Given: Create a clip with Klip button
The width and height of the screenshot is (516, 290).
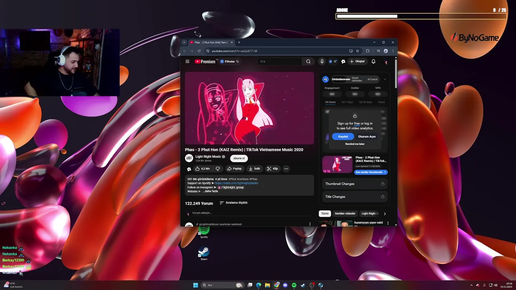Looking at the screenshot, I should [273, 169].
